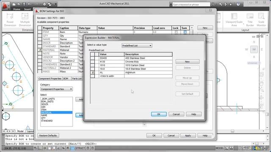Expand the Quick Access toolbar customize arrow
This screenshot has height=152, width=271.
point(56,4)
